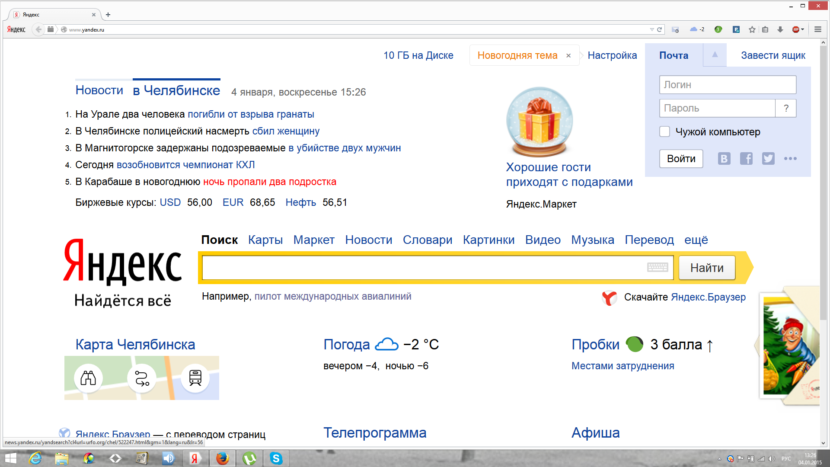
Task: Click the Yandex Browser Y logo icon
Action: [x=610, y=297]
